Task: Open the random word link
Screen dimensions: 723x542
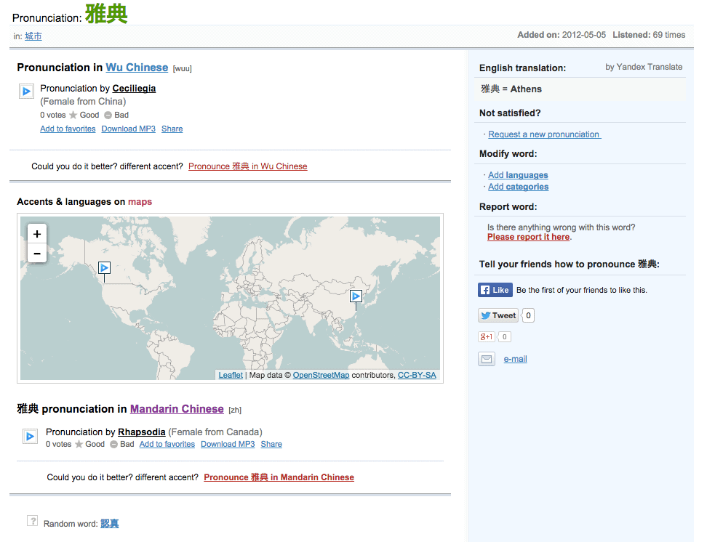Action: (110, 524)
